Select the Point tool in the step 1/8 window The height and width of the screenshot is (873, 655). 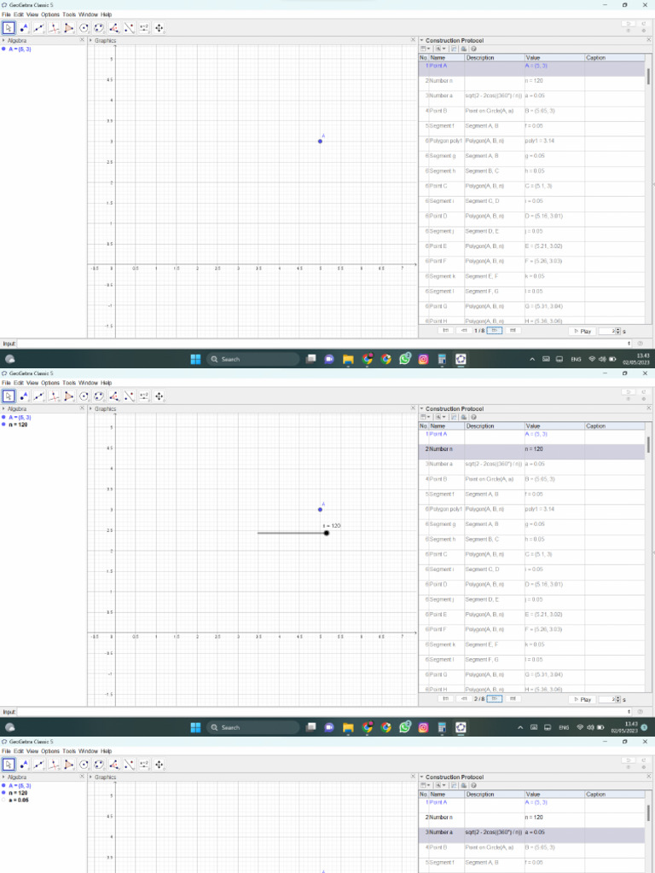tap(24, 27)
